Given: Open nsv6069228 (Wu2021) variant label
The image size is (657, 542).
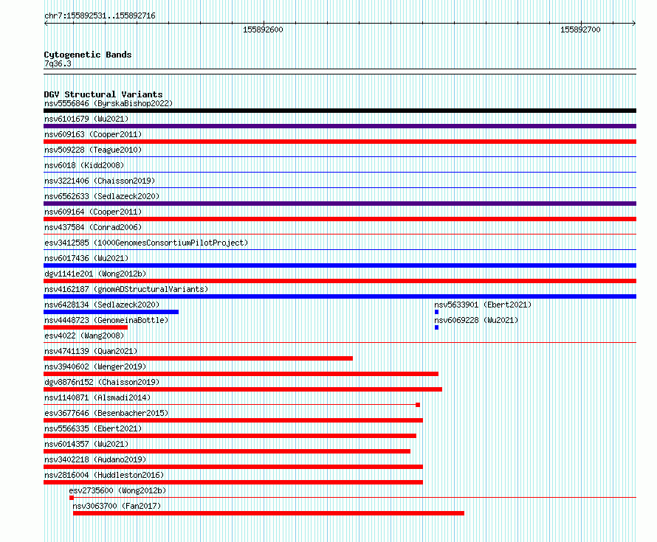Looking at the screenshot, I should [476, 320].
